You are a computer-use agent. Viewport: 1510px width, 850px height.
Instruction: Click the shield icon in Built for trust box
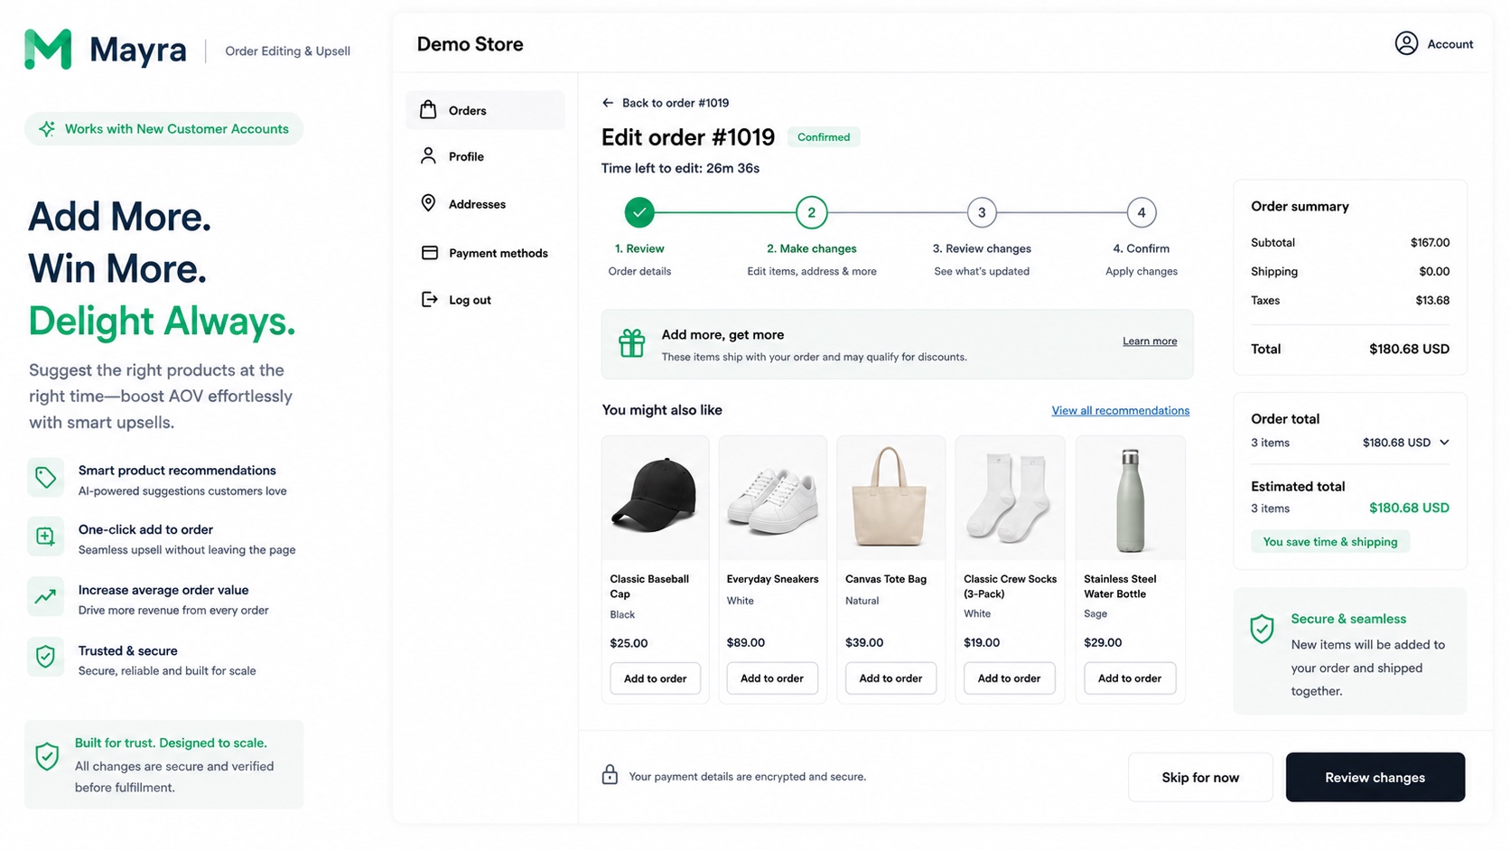pyautogui.click(x=47, y=756)
